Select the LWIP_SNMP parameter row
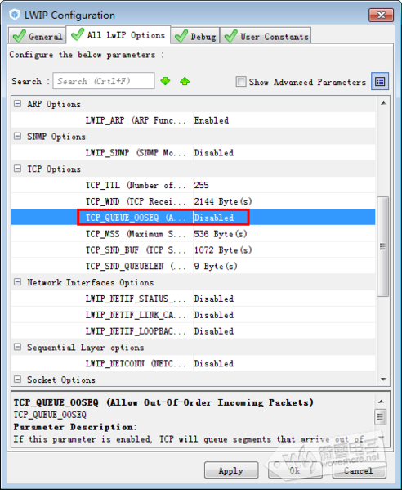This screenshot has height=490, width=402. point(194,152)
